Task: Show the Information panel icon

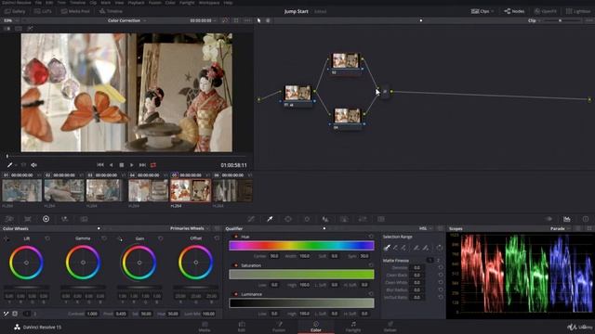Action: pyautogui.click(x=586, y=219)
